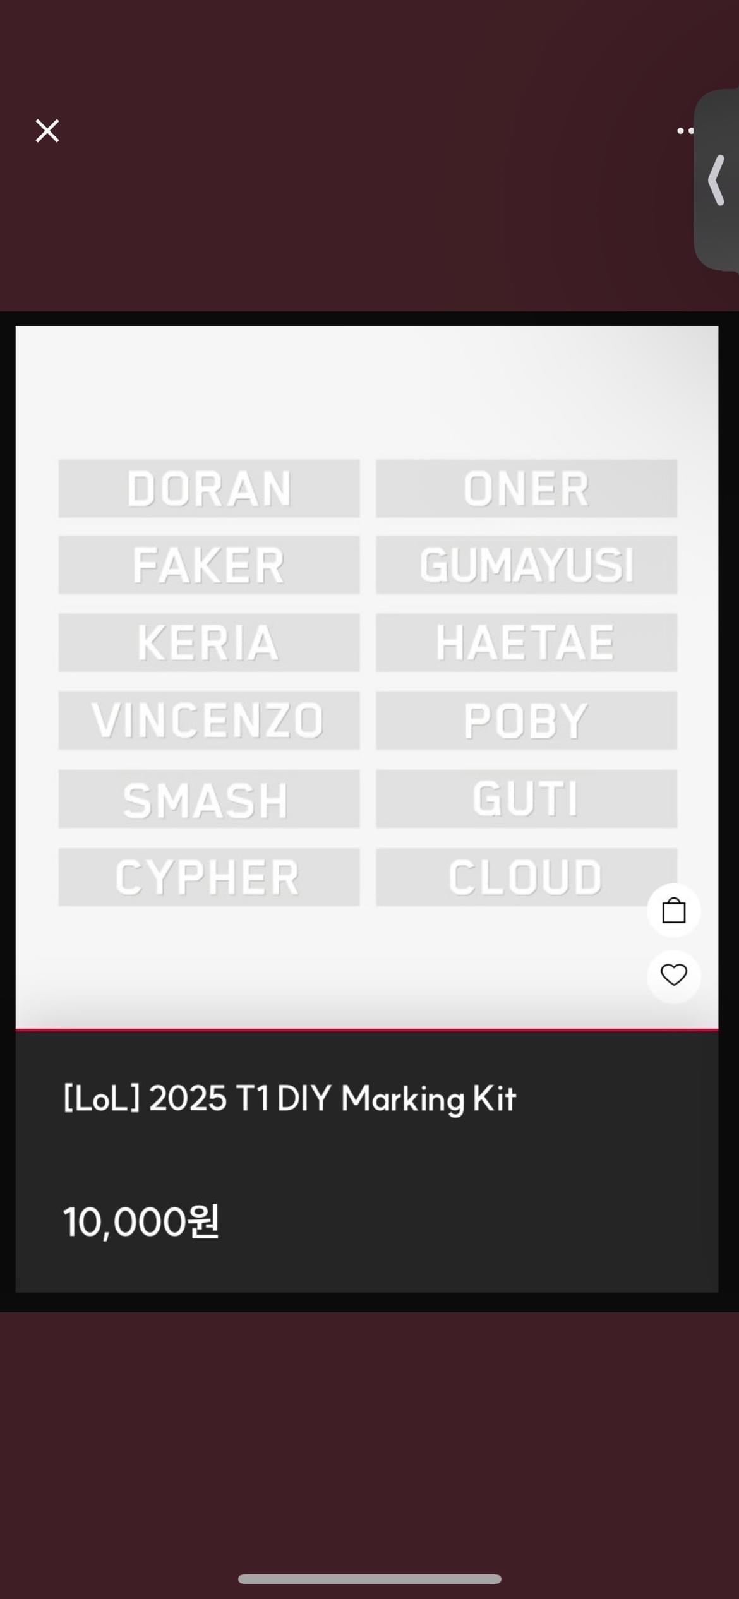Image resolution: width=739 pixels, height=1599 pixels.
Task: Toggle the heart wishlist icon
Action: 673,976
